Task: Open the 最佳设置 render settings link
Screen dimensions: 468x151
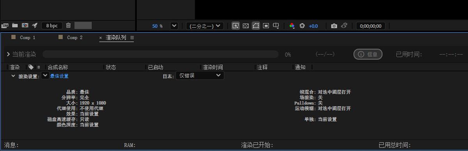Action: tap(59, 76)
